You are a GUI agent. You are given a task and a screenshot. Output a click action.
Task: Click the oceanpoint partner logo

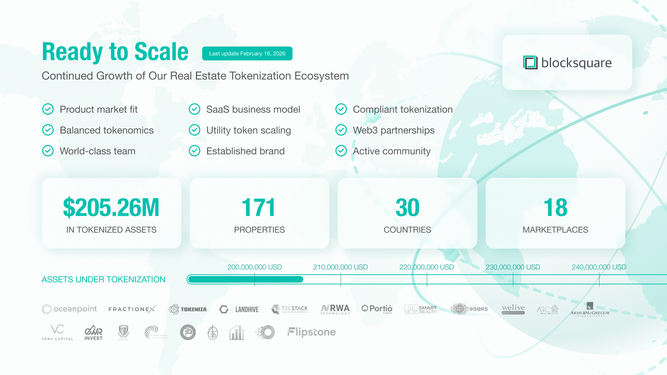pyautogui.click(x=69, y=309)
